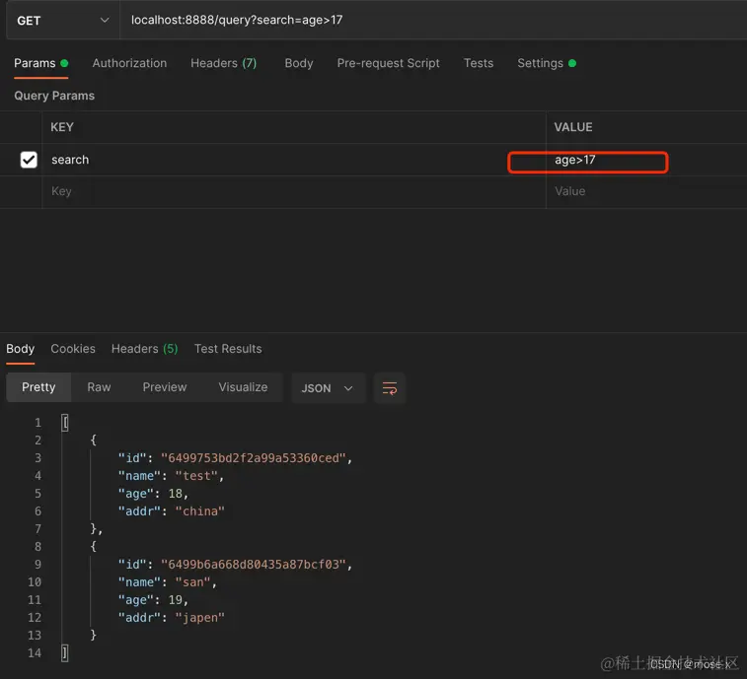Open the JSON format dropdown
The height and width of the screenshot is (679, 747).
(x=329, y=388)
